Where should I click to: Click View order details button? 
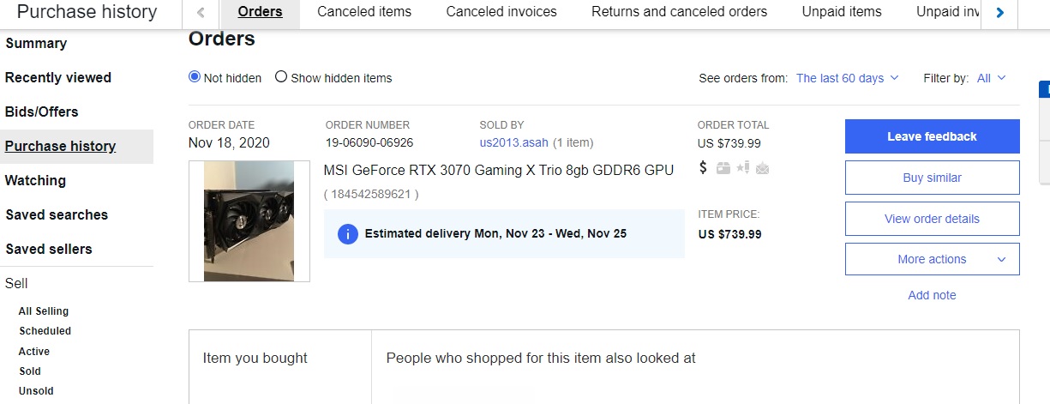point(932,219)
